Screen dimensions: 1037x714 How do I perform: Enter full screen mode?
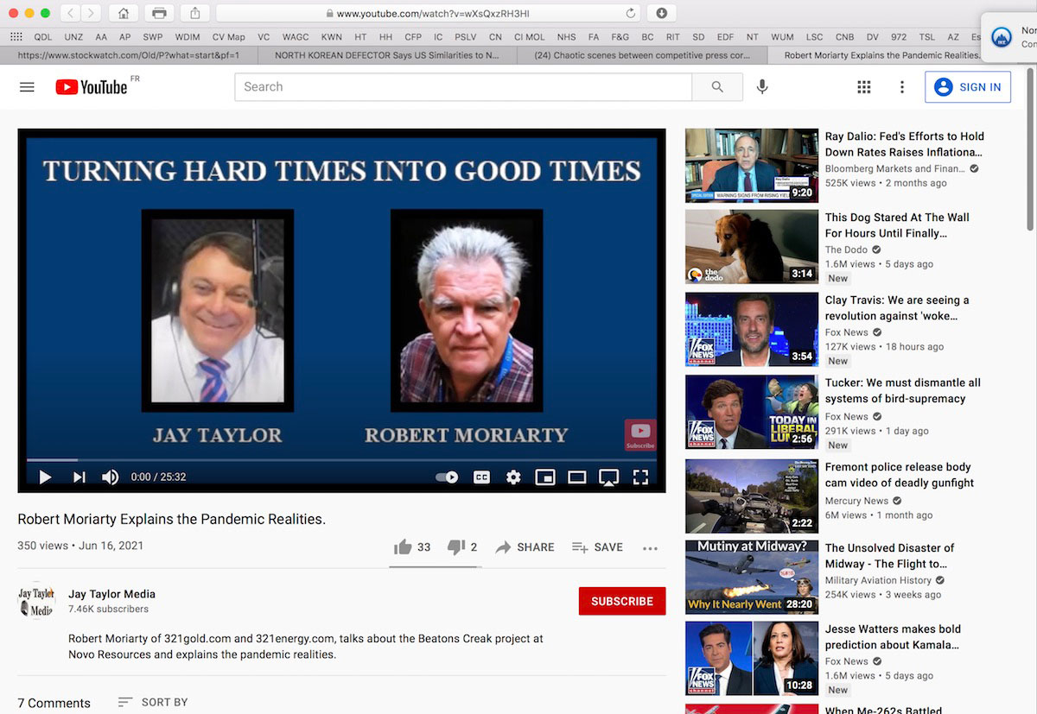click(640, 477)
